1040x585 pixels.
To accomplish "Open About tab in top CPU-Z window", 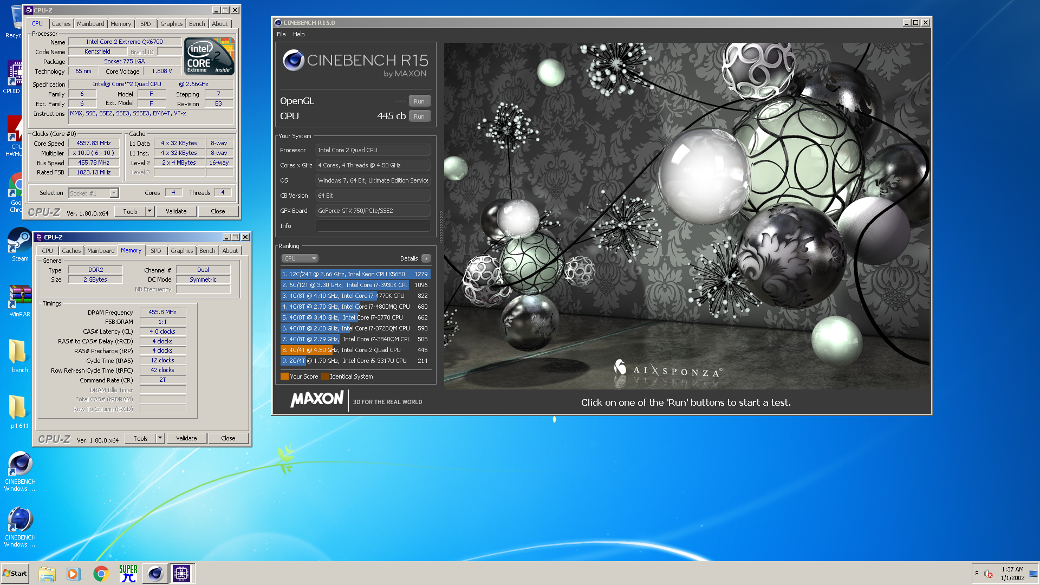I will (x=220, y=24).
